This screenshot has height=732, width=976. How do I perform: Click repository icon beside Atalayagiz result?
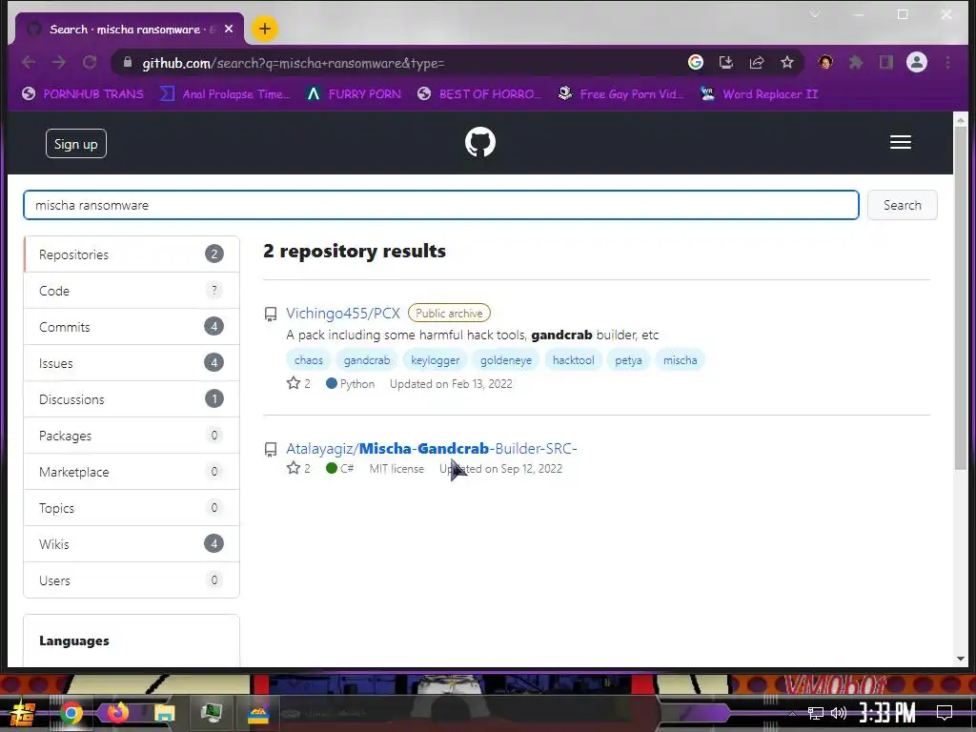point(270,449)
